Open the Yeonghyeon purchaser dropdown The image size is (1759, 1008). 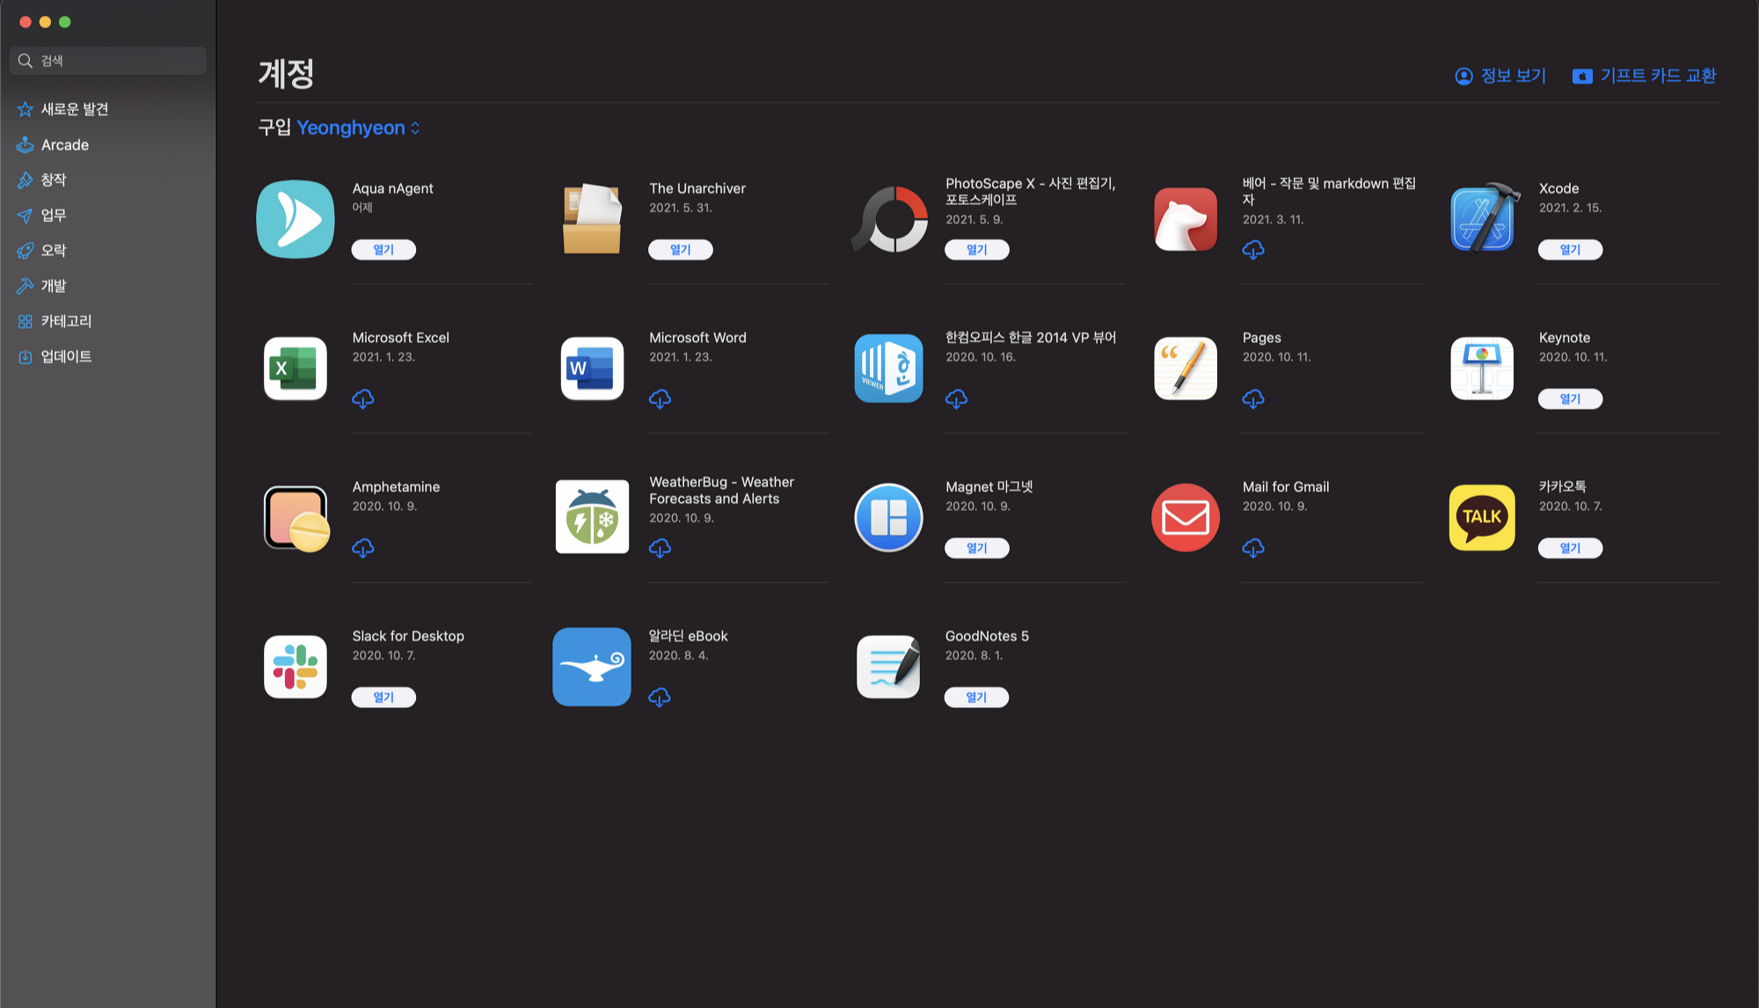[359, 128]
